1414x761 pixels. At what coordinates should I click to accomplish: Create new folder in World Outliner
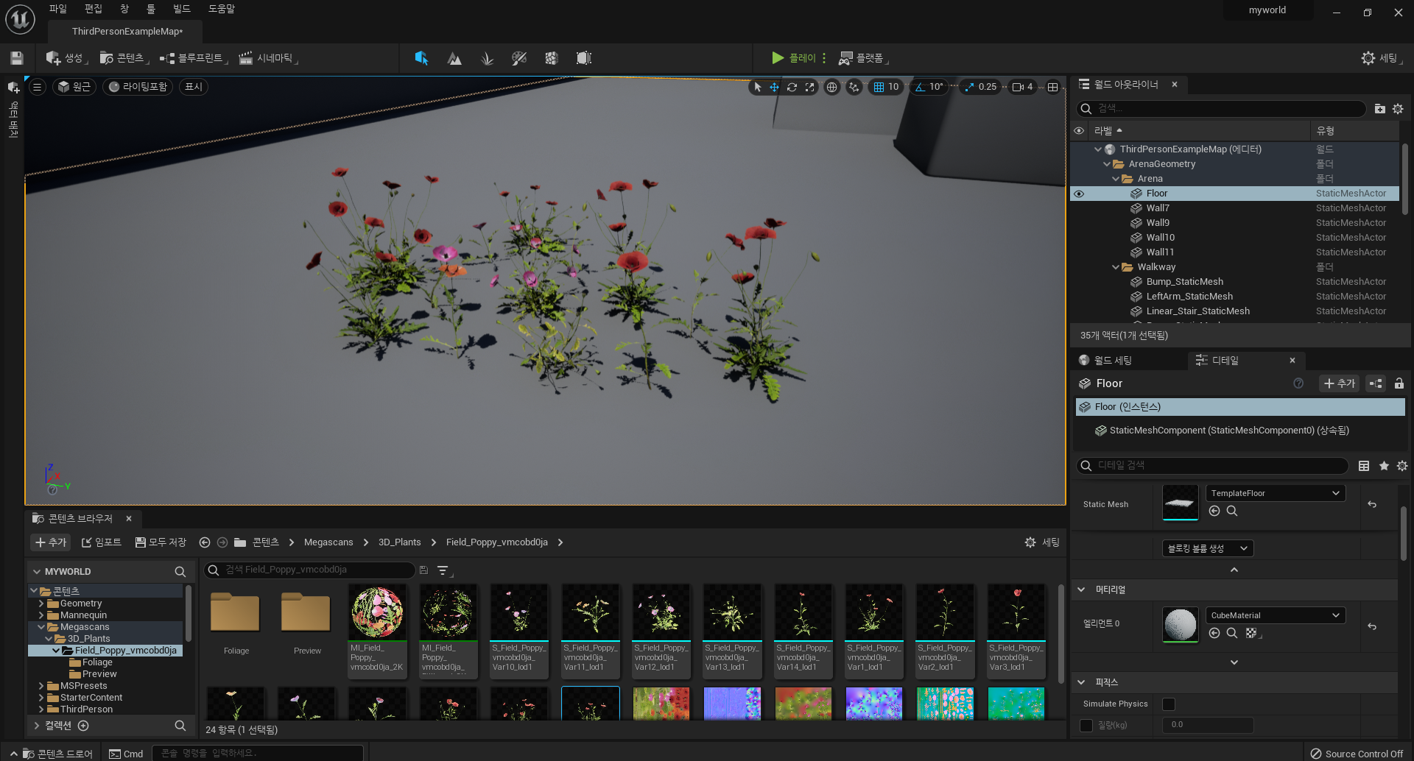pos(1379,109)
